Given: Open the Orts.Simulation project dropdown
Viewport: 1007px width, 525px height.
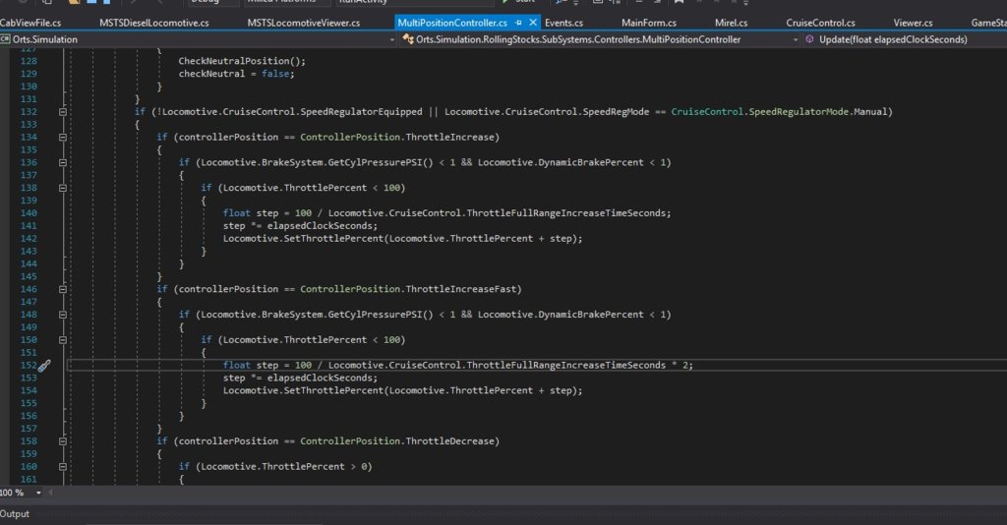Looking at the screenshot, I should click(x=392, y=39).
